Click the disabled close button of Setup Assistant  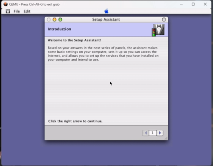pos(49,20)
